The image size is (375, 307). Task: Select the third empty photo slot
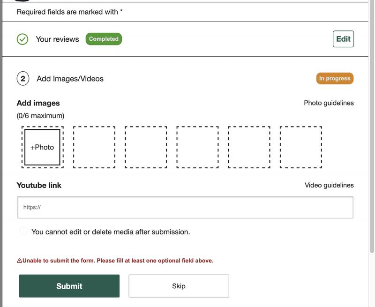pos(145,146)
